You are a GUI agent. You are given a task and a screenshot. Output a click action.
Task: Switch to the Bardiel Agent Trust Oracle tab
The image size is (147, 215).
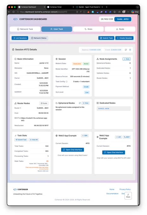point(89,7)
